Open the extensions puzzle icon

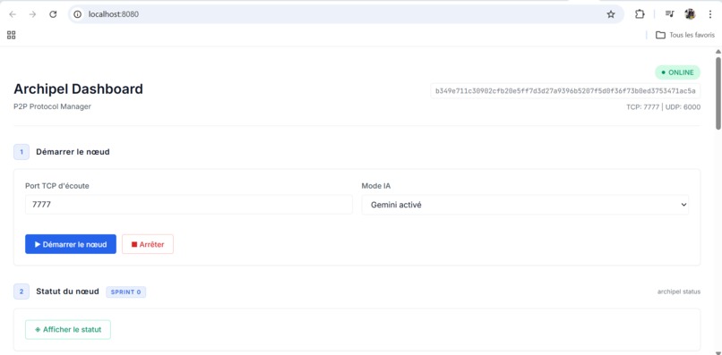point(640,14)
